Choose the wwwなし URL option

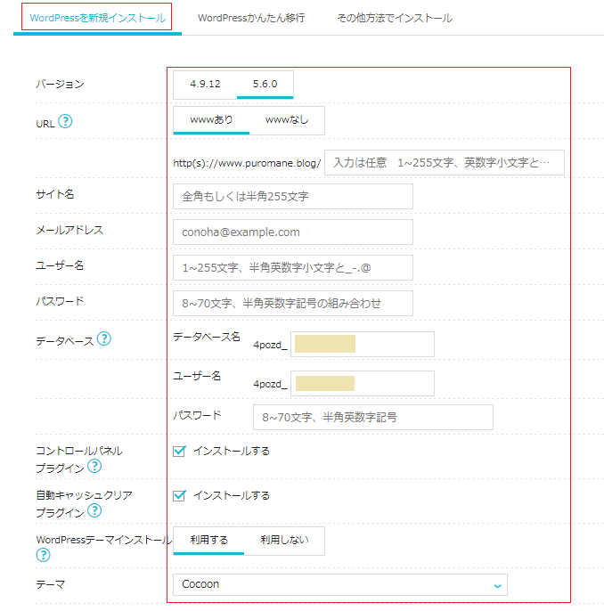coord(287,120)
